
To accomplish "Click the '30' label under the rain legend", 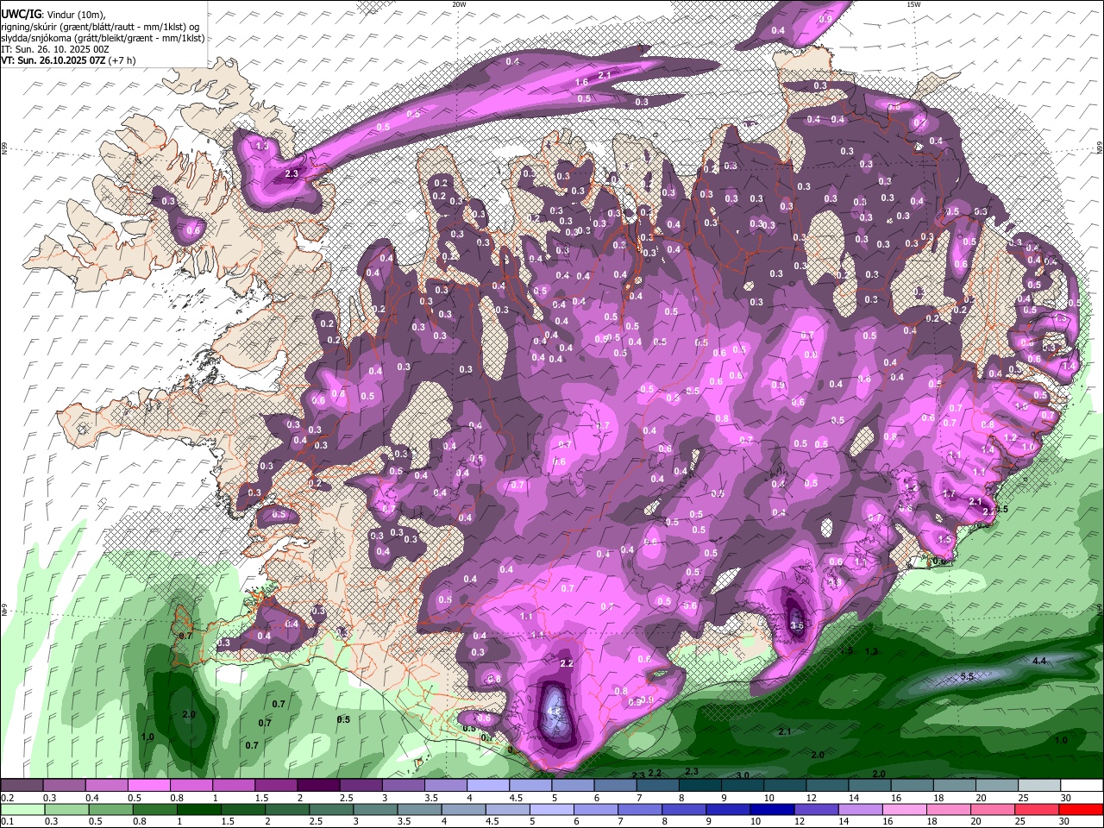I will 1066,822.
